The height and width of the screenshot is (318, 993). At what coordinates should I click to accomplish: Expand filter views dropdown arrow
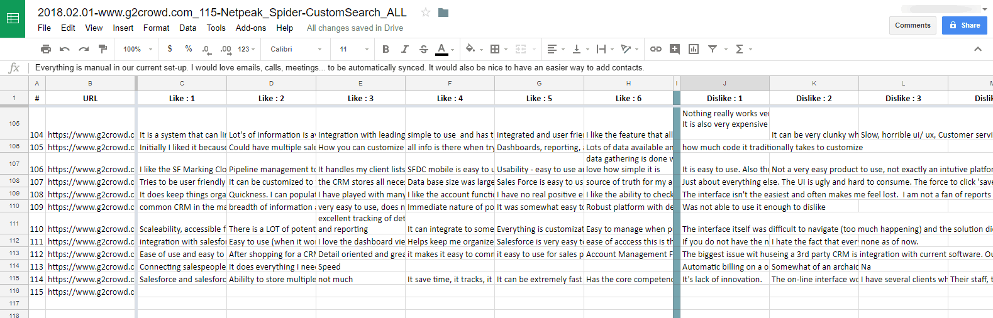click(x=726, y=49)
